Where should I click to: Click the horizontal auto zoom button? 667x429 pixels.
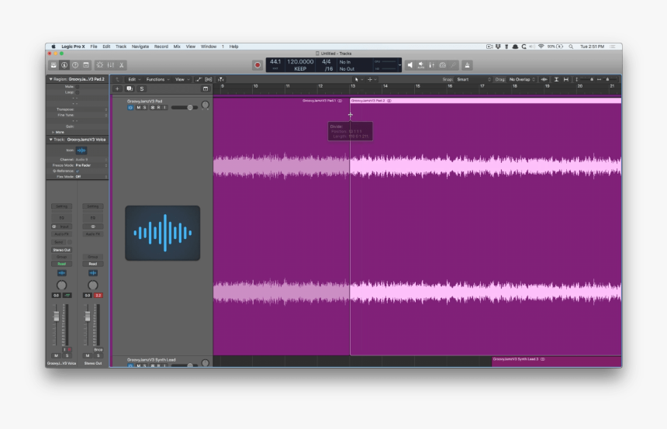[565, 79]
